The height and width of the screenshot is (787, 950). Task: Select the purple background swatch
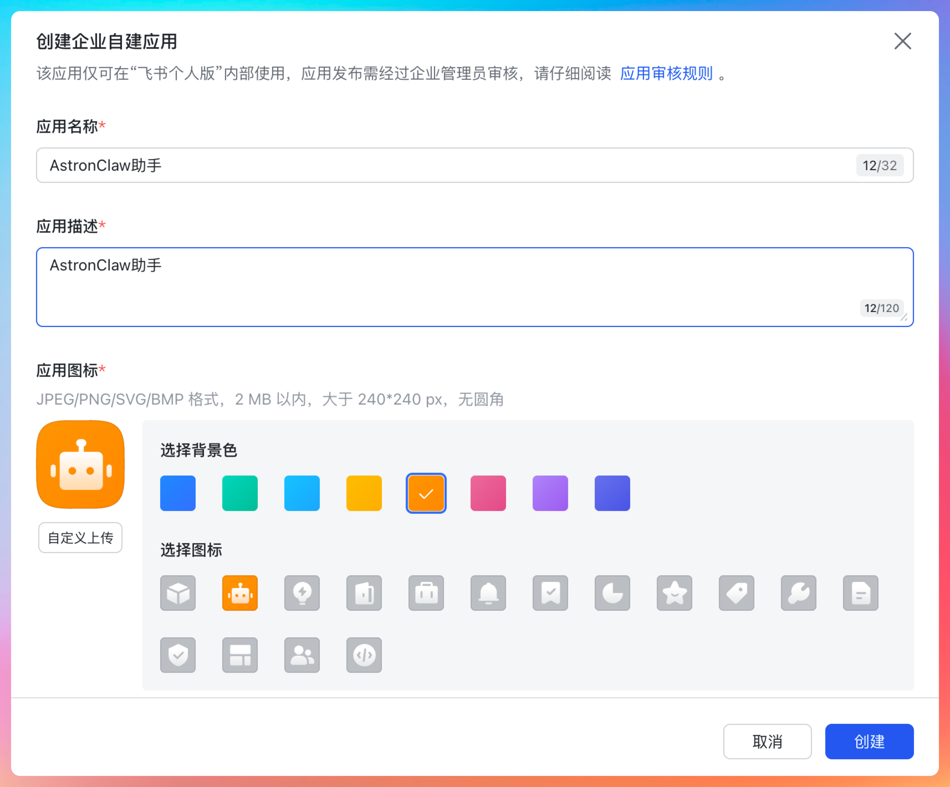[550, 493]
